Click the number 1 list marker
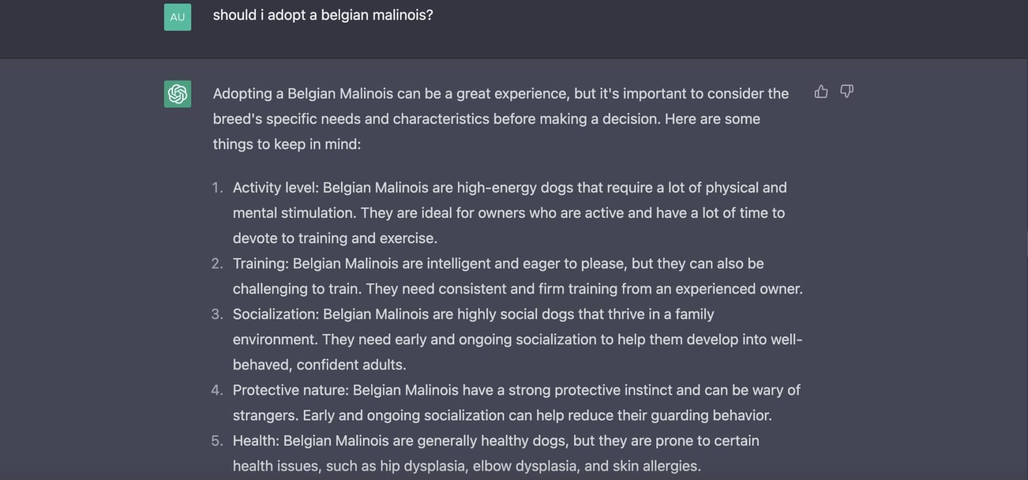 point(217,188)
